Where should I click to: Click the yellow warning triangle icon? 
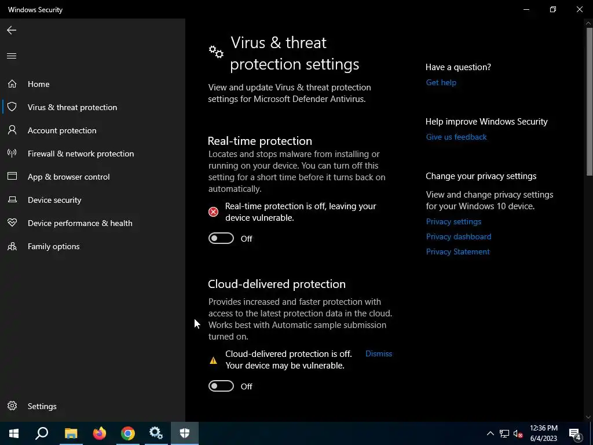[213, 360]
